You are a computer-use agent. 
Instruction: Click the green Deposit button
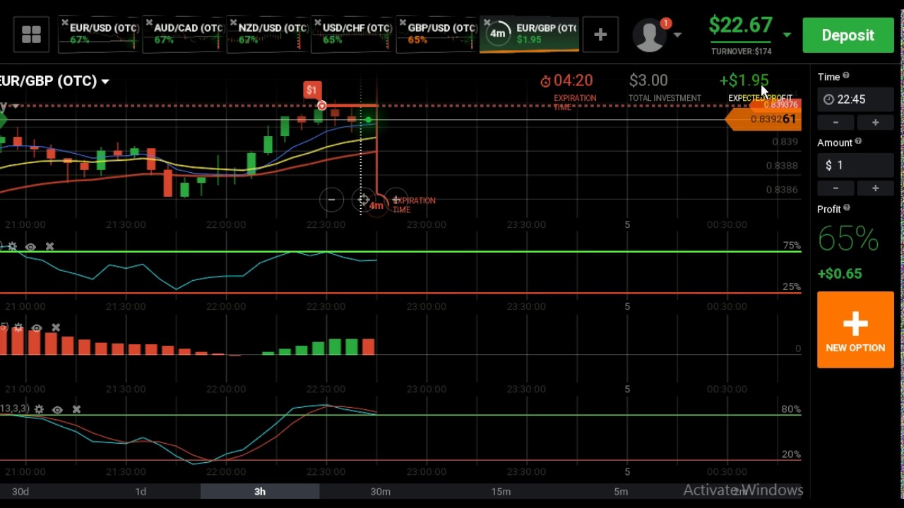[847, 35]
